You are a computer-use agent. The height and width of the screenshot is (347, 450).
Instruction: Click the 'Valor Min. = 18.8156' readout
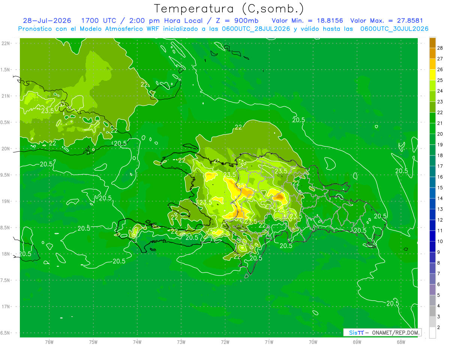click(307, 21)
